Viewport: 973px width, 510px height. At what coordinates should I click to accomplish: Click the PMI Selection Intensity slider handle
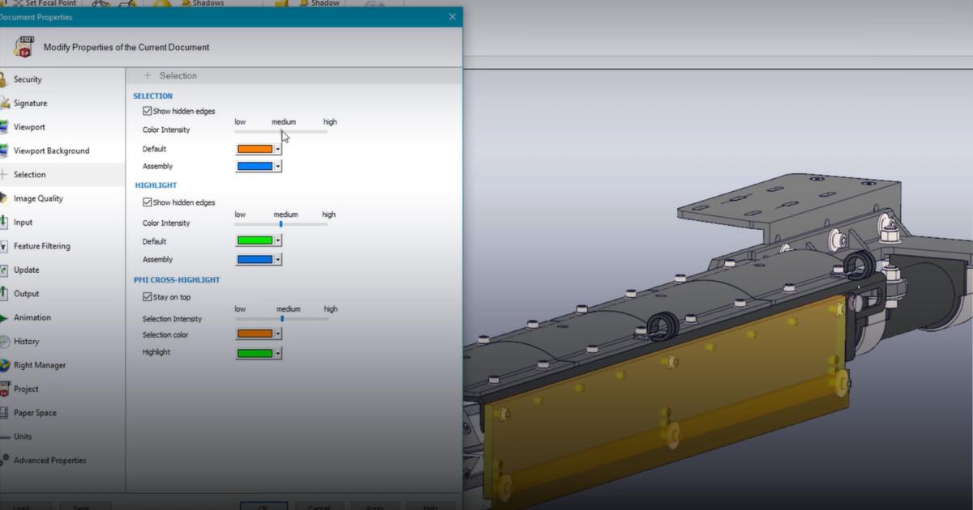(x=281, y=318)
